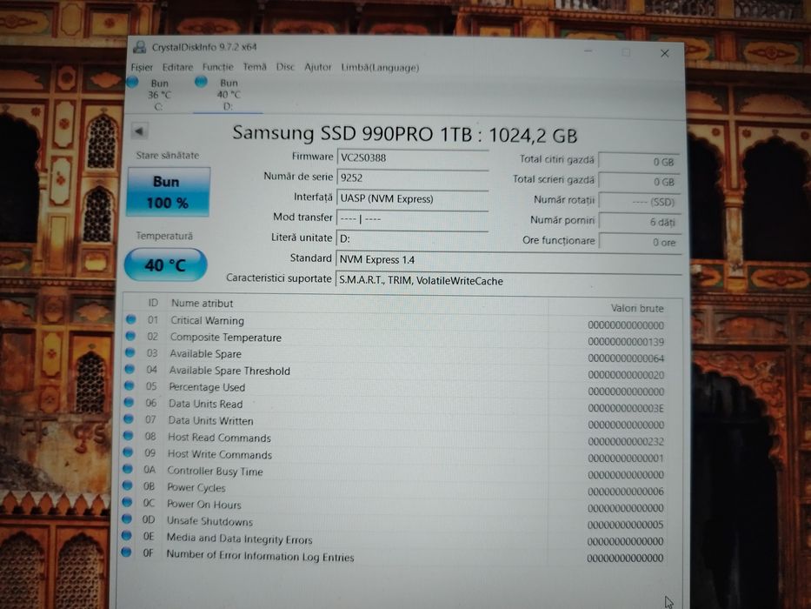Open the Disc menu

pyautogui.click(x=285, y=67)
